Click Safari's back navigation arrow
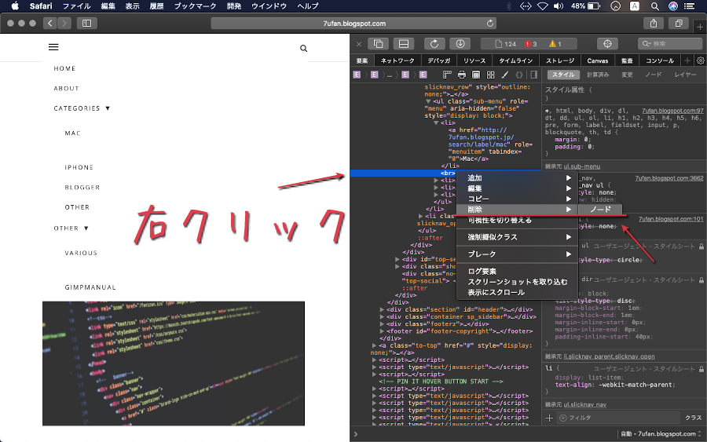This screenshot has height=442, width=707. 50,23
